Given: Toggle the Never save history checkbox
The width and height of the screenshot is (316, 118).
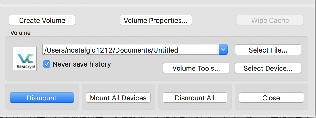Looking at the screenshot, I should (47, 64).
